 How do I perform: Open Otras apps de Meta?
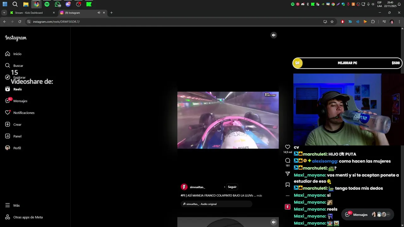(24, 217)
